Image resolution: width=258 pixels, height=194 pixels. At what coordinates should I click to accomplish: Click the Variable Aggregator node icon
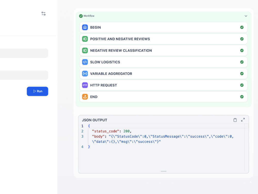[85, 73]
